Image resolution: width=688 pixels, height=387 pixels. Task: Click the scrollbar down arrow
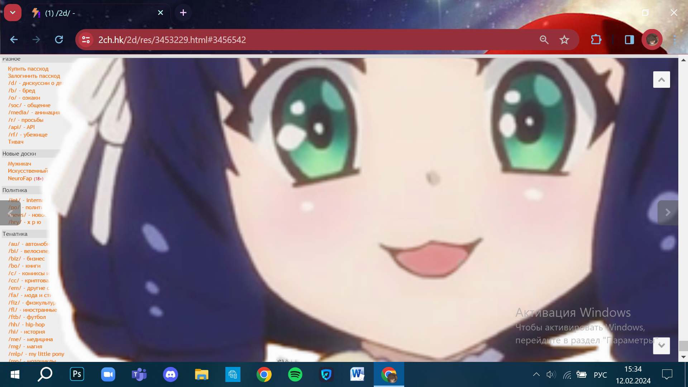683,357
